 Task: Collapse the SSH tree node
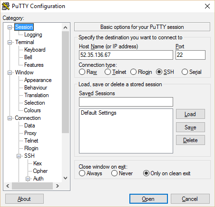coord(19,156)
